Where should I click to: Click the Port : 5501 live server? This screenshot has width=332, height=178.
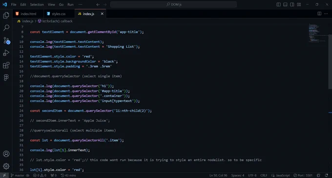point(303,175)
